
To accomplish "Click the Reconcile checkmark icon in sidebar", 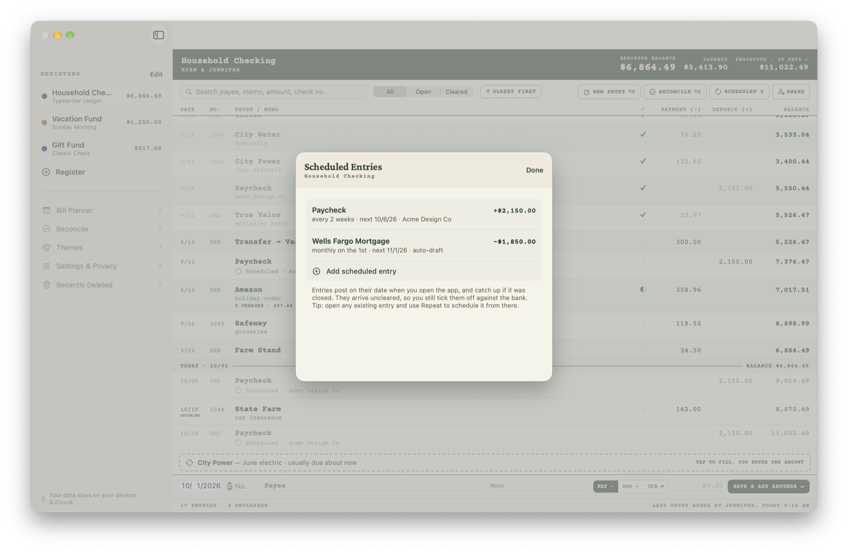I will coord(46,229).
